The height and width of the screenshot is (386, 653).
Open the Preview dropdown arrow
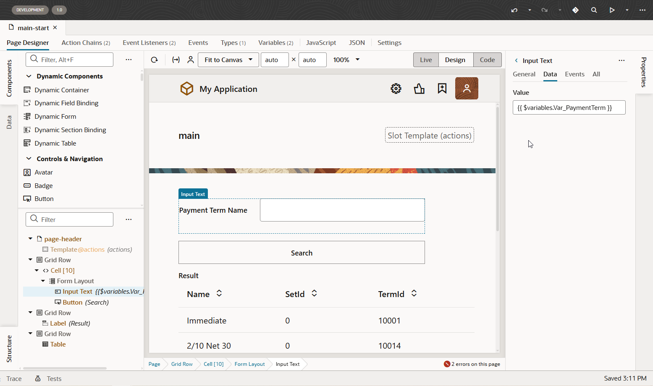click(x=627, y=10)
